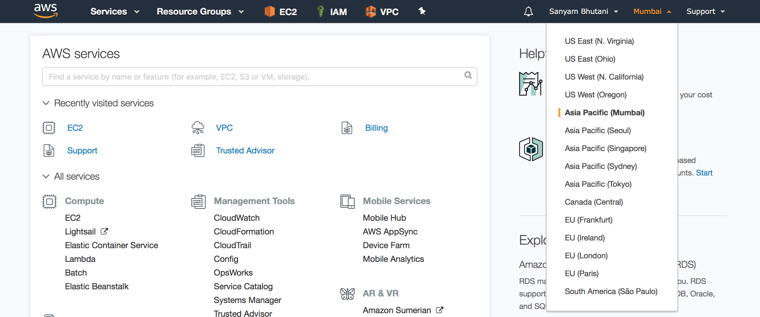The height and width of the screenshot is (317, 760).
Task: Click the AR & VR butterfly icon
Action: pyautogui.click(x=348, y=294)
